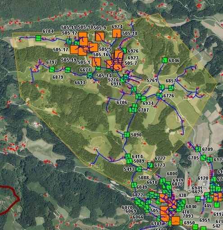This screenshot has height=230, width=223.
Task: Click the orange square below label 505-9
Action: 100,37
